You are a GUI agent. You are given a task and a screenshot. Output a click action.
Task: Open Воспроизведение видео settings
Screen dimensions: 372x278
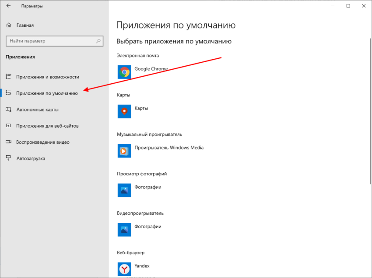tap(42, 142)
